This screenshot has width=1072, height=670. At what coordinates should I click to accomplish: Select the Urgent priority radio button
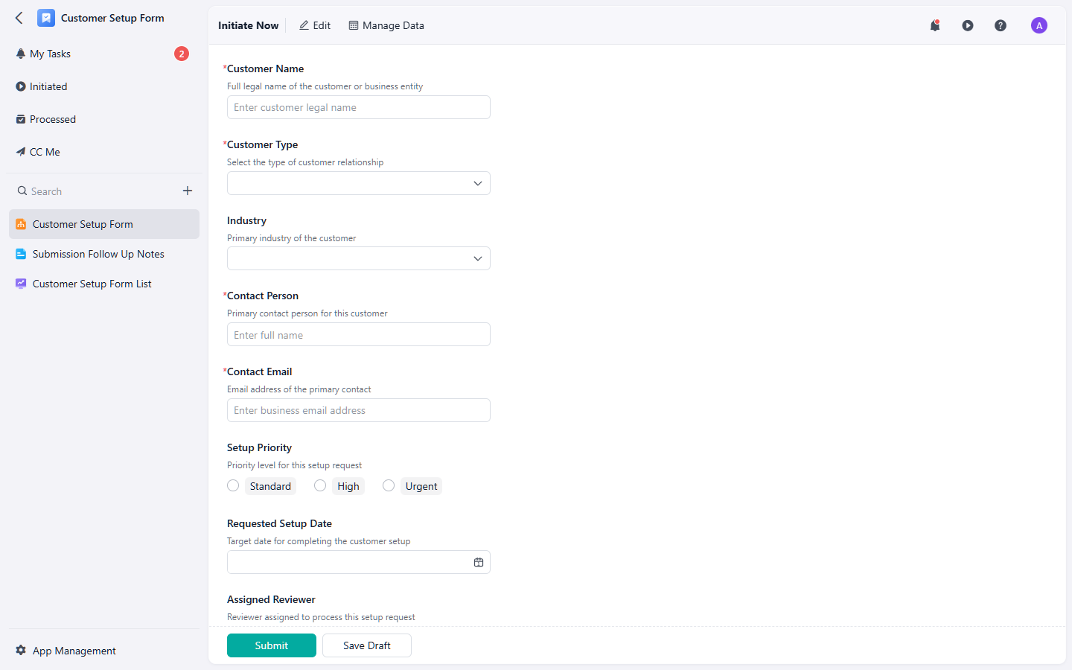tap(389, 485)
